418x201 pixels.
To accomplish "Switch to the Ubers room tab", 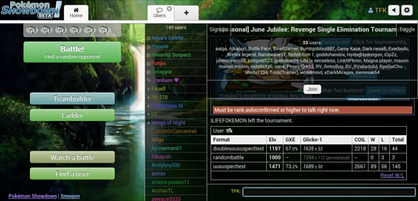I will click(159, 13).
